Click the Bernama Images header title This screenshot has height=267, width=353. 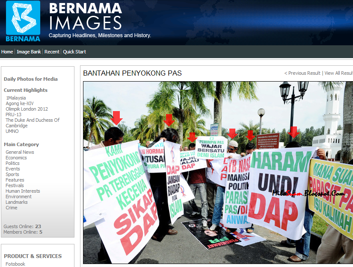tap(86, 16)
